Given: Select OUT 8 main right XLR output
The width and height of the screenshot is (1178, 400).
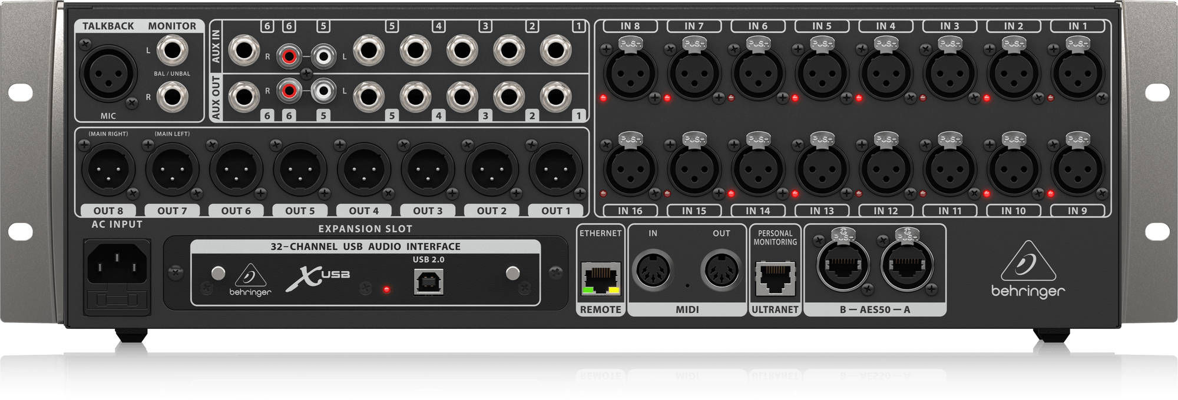Looking at the screenshot, I should click(108, 169).
